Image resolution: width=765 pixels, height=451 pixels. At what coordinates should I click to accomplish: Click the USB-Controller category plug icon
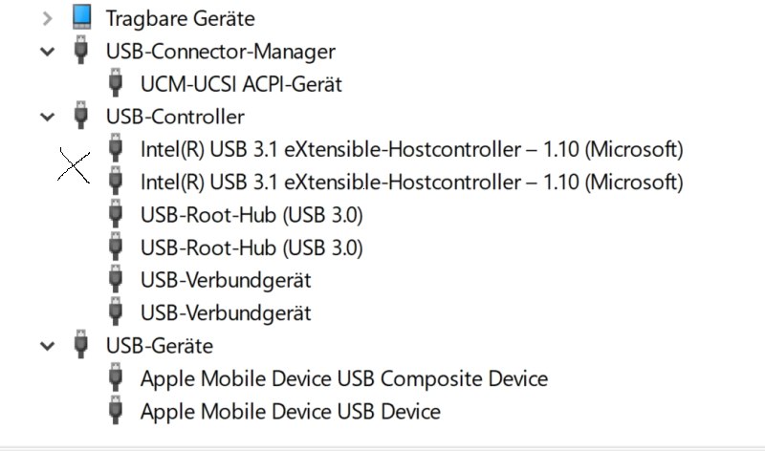coord(81,115)
